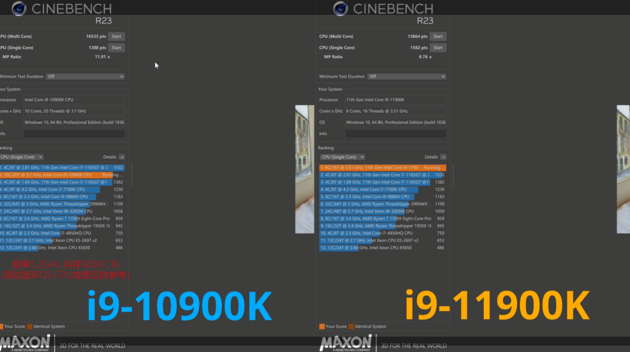Click the 11.91 x MP Ratio value

tap(102, 57)
